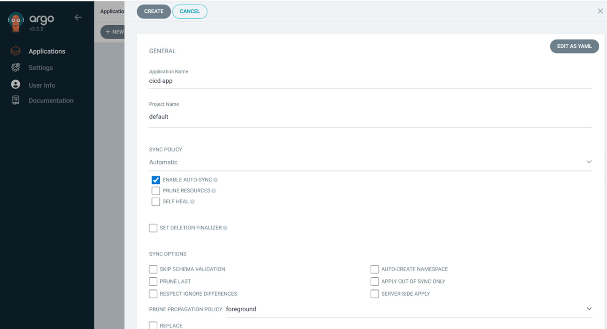Uncheck the Enable Auto-Sync checkbox

(x=155, y=180)
